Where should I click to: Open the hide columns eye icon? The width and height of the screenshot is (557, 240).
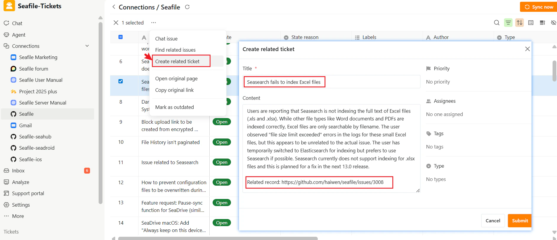point(553,23)
